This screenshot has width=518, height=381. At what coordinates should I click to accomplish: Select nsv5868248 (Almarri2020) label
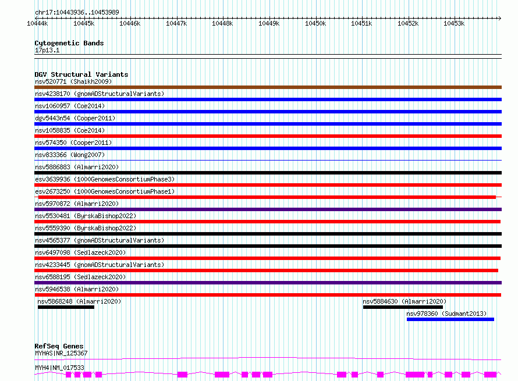pyautogui.click(x=79, y=301)
